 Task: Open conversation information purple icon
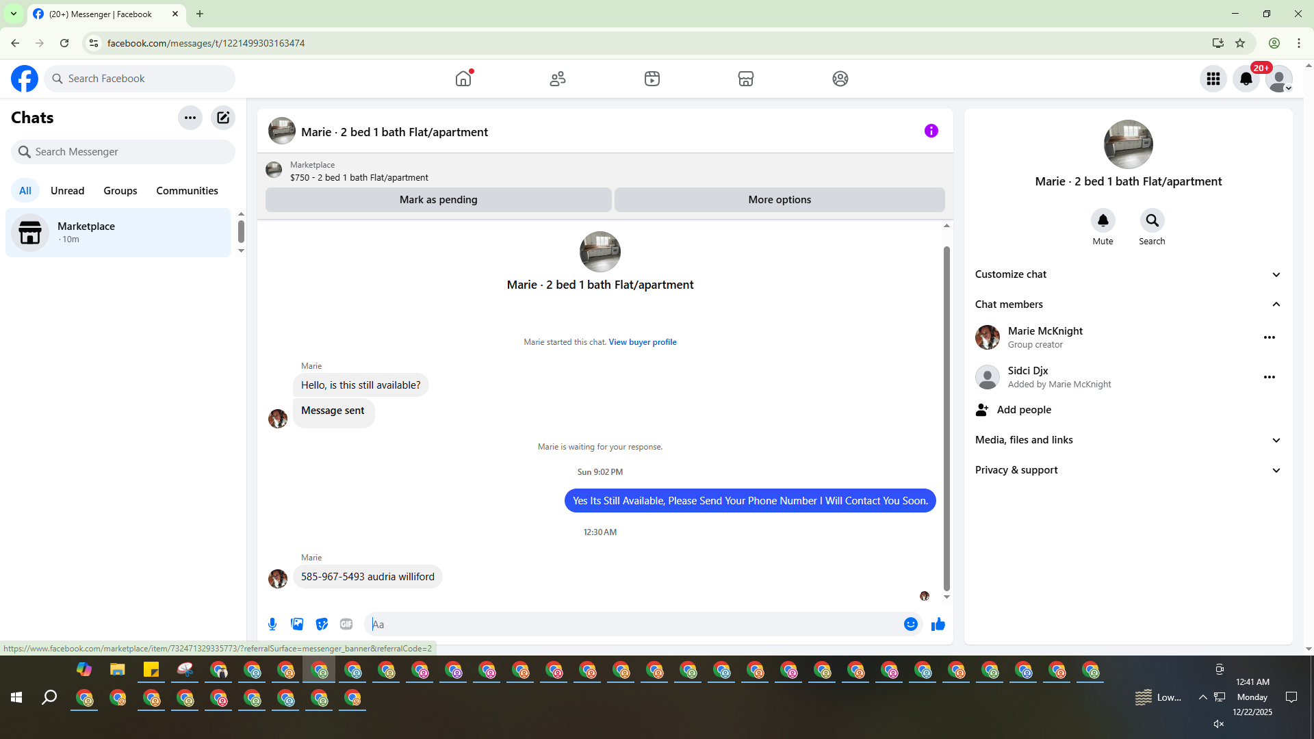[931, 131]
